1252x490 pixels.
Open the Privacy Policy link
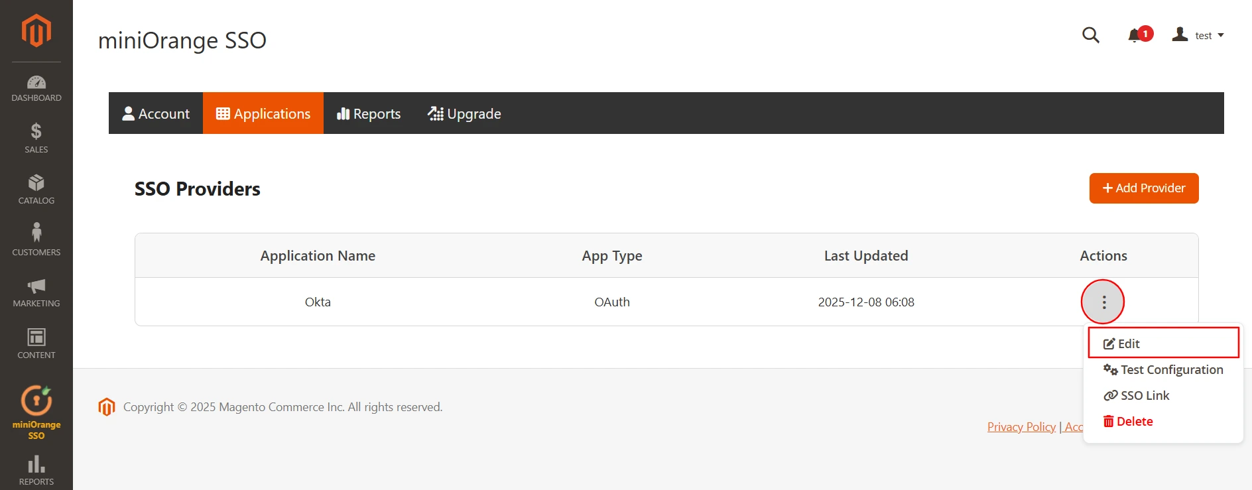(1021, 427)
